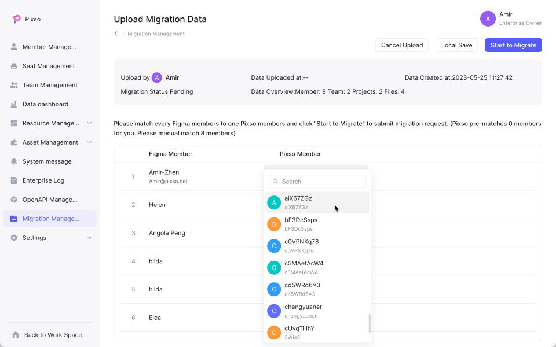Click the Enterprise Log document icon
Viewport: 556px width, 347px height.
click(14, 180)
